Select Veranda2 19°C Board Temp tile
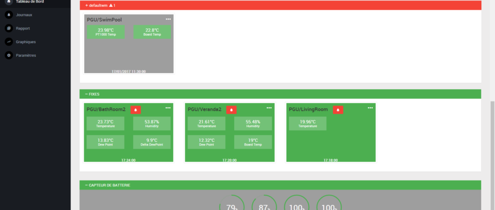 [253, 142]
